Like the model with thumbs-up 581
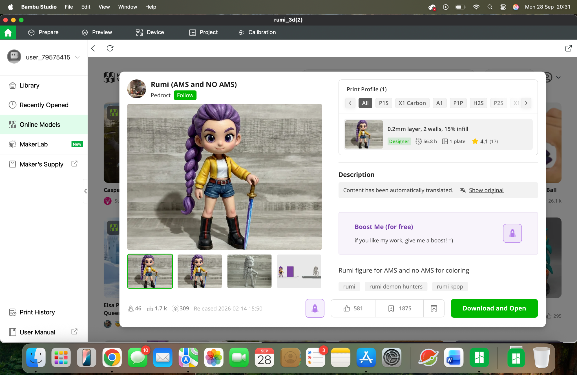This screenshot has width=577, height=375. coord(353,308)
